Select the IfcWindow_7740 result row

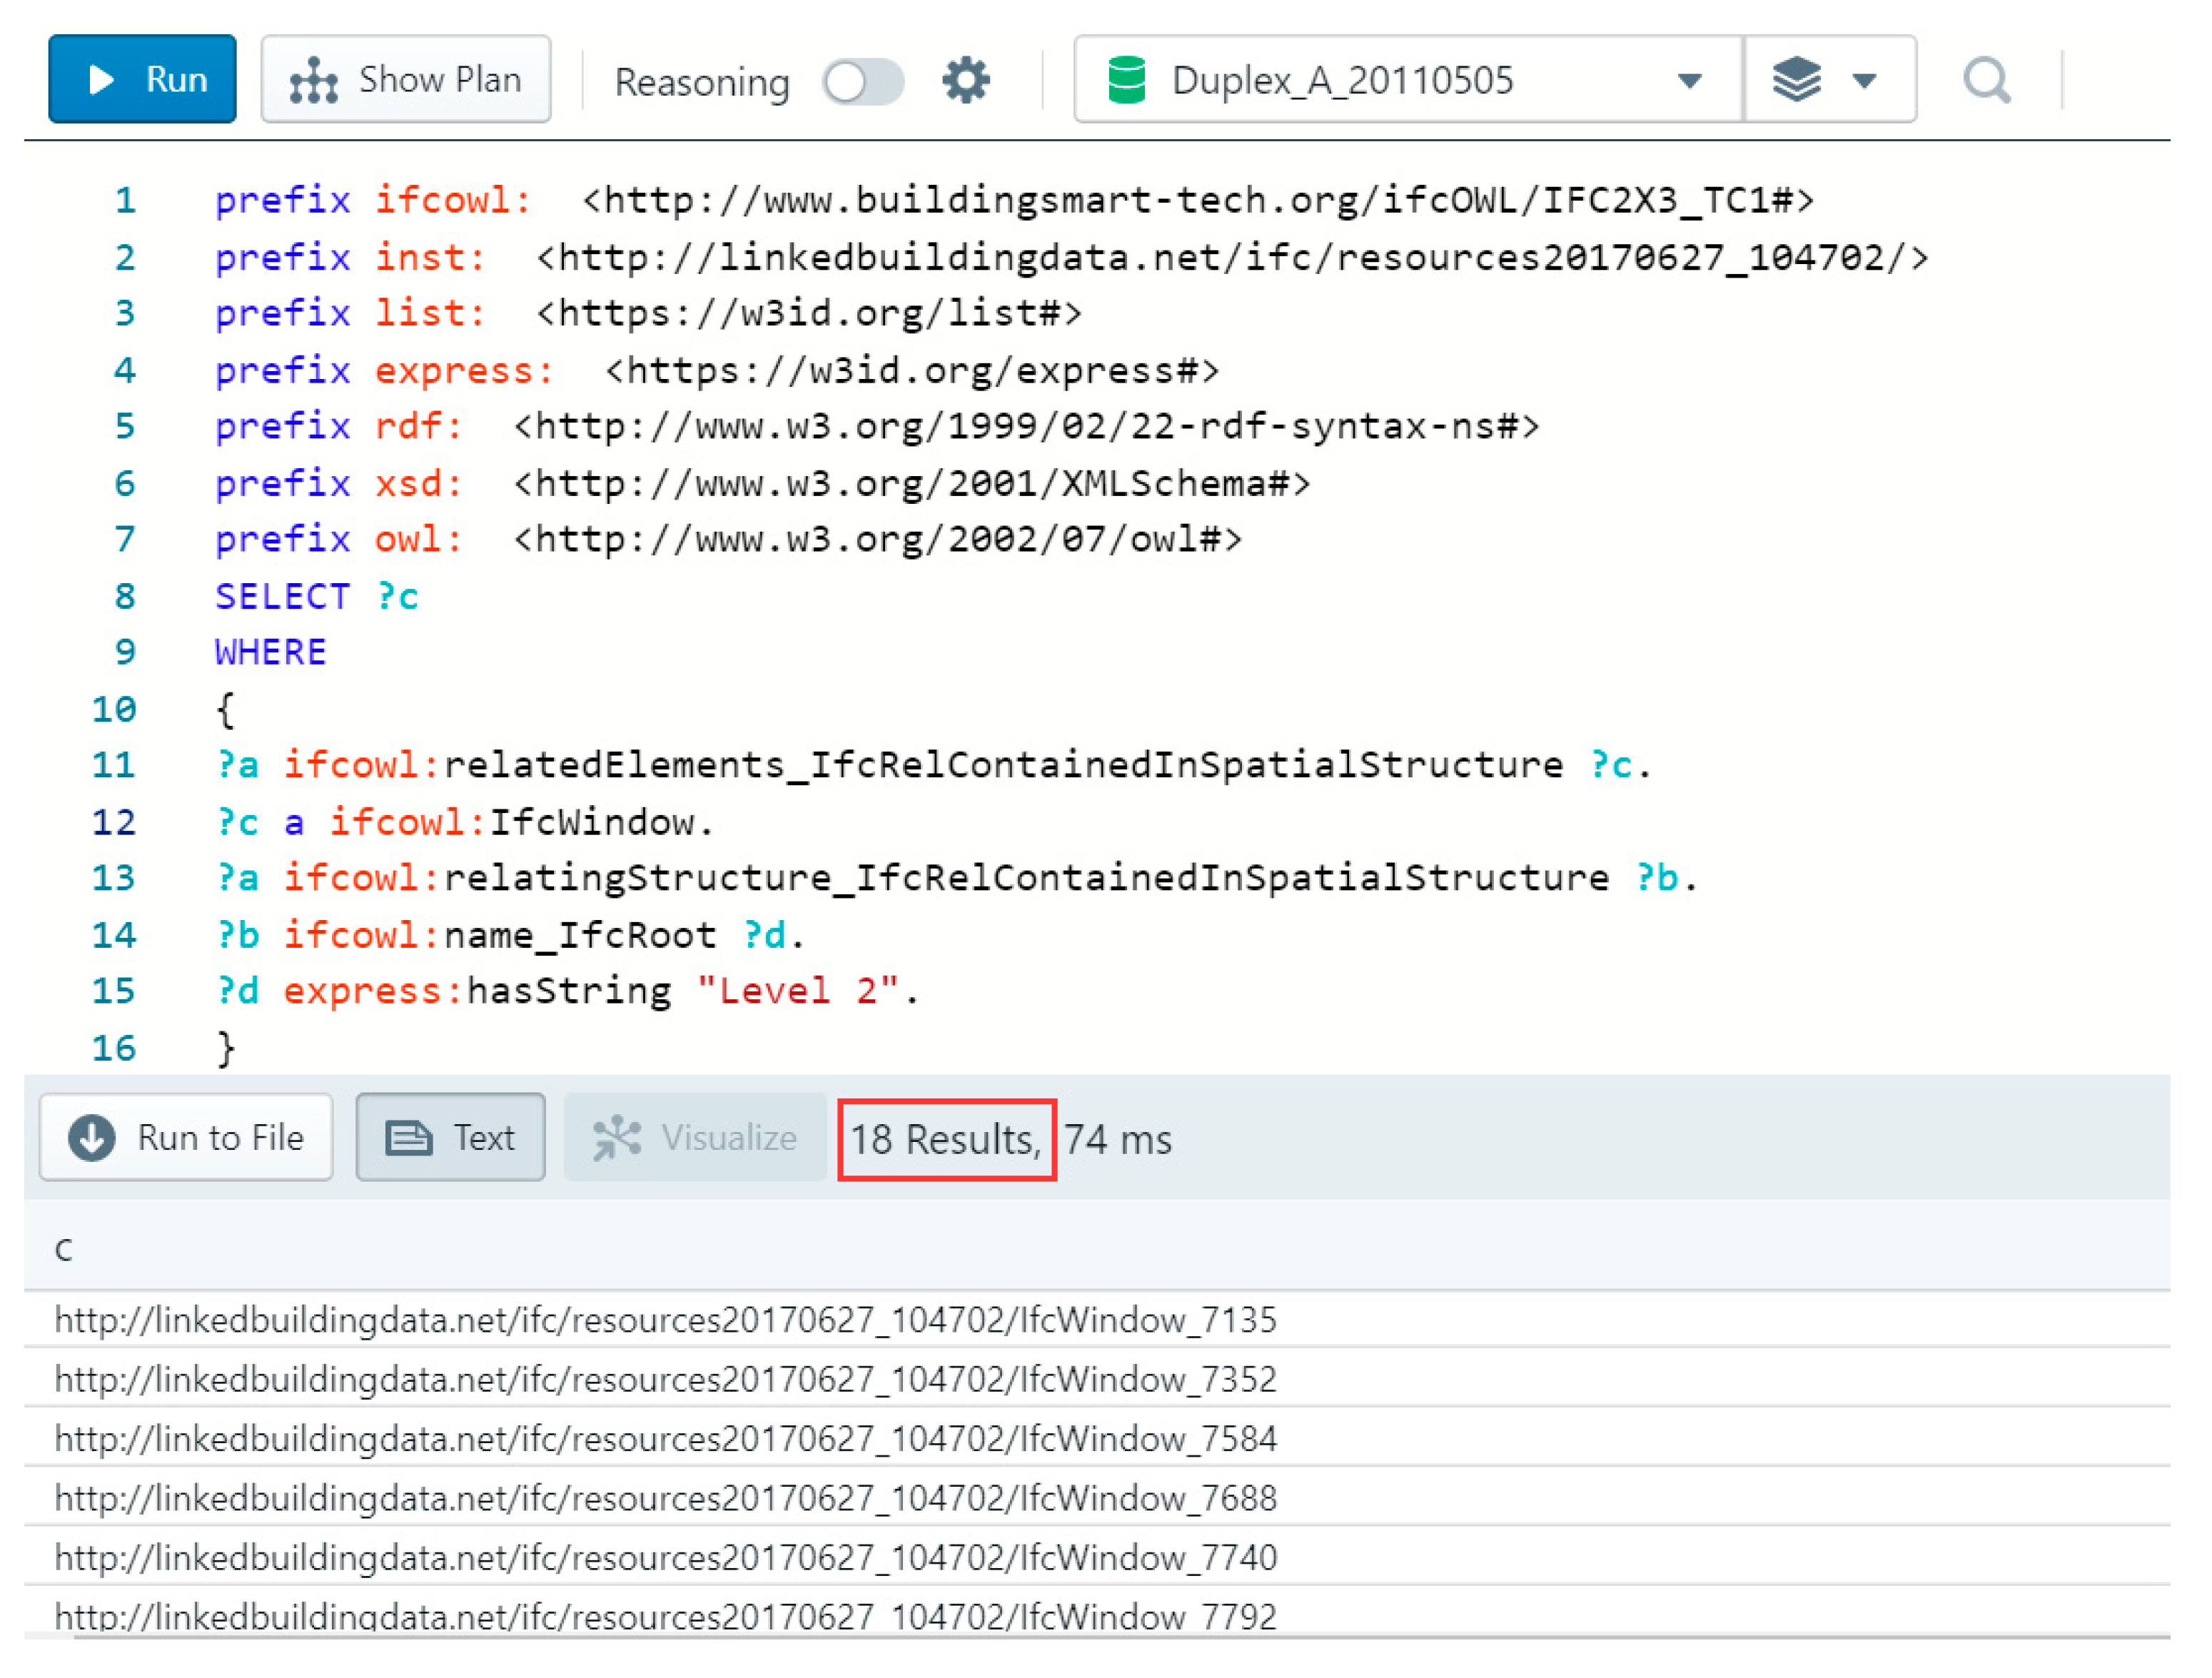(665, 1557)
